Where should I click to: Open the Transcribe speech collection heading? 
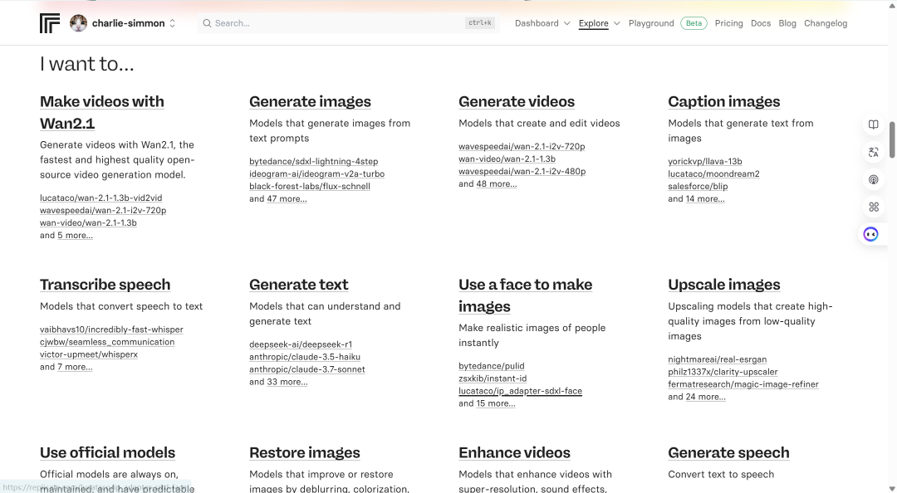(105, 284)
